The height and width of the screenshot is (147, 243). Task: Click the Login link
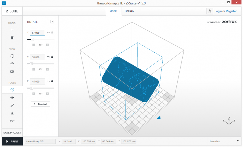coord(218,11)
